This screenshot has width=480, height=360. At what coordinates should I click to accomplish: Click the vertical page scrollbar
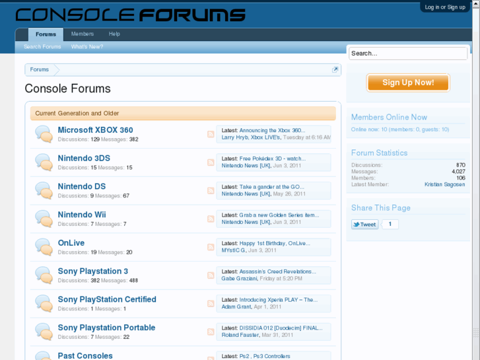pyautogui.click(x=476, y=180)
